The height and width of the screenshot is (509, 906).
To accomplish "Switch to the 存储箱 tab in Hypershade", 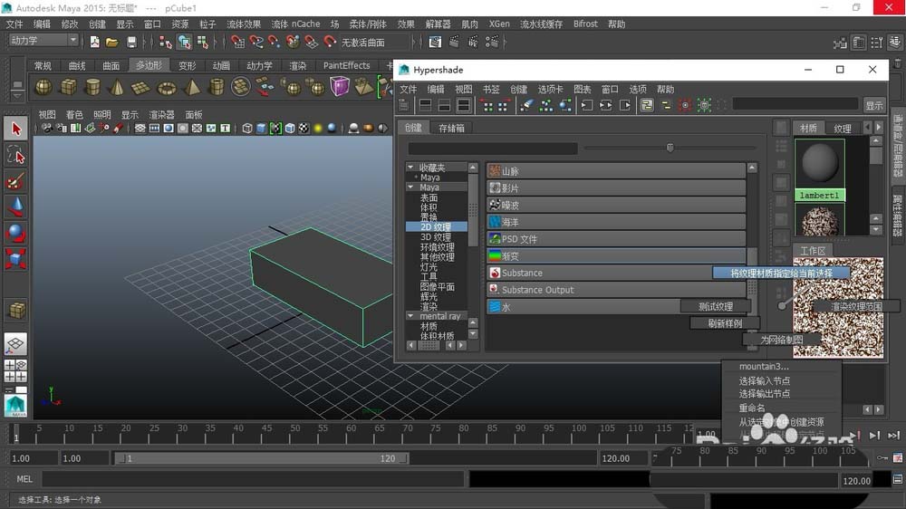I will tap(451, 128).
